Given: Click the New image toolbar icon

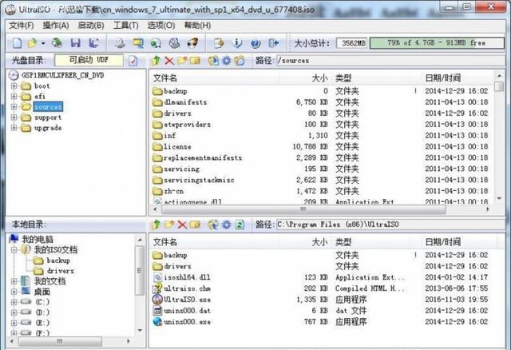Looking at the screenshot, I should (17, 42).
